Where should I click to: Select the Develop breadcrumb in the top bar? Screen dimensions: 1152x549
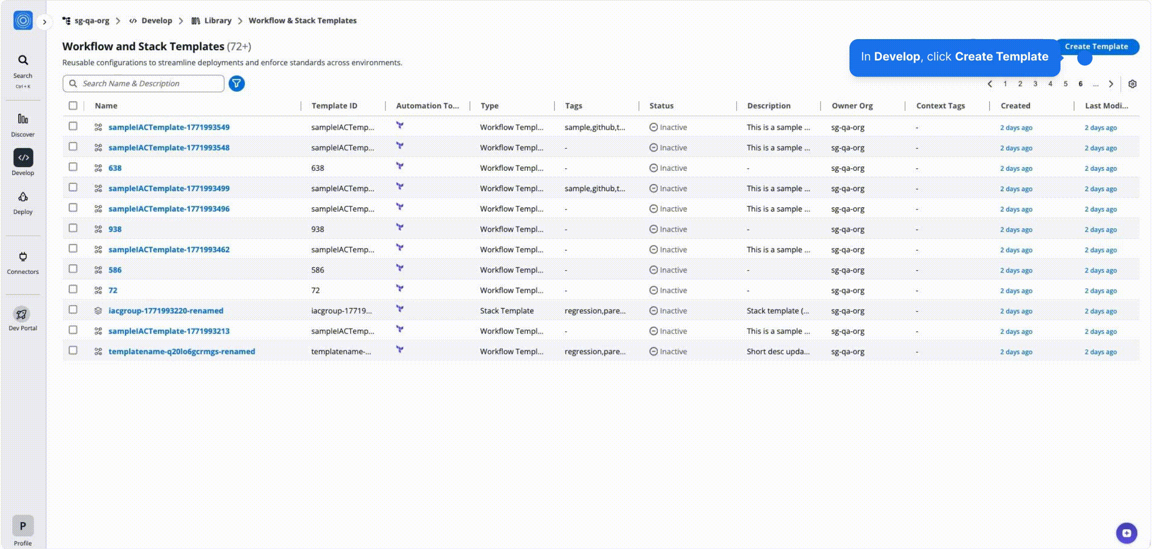click(x=158, y=20)
